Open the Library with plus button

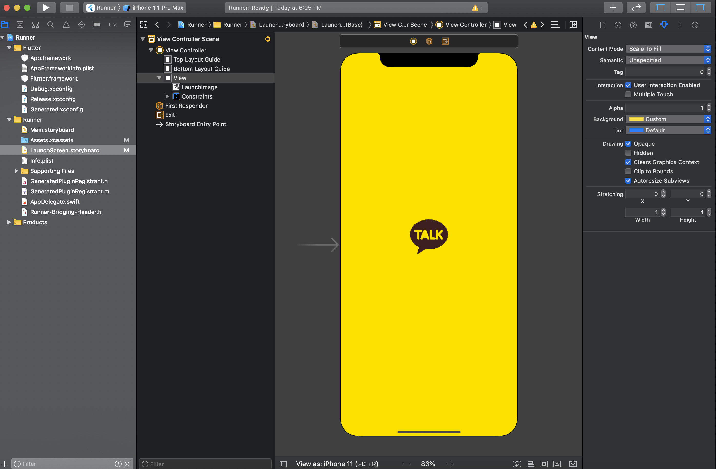(x=613, y=7)
